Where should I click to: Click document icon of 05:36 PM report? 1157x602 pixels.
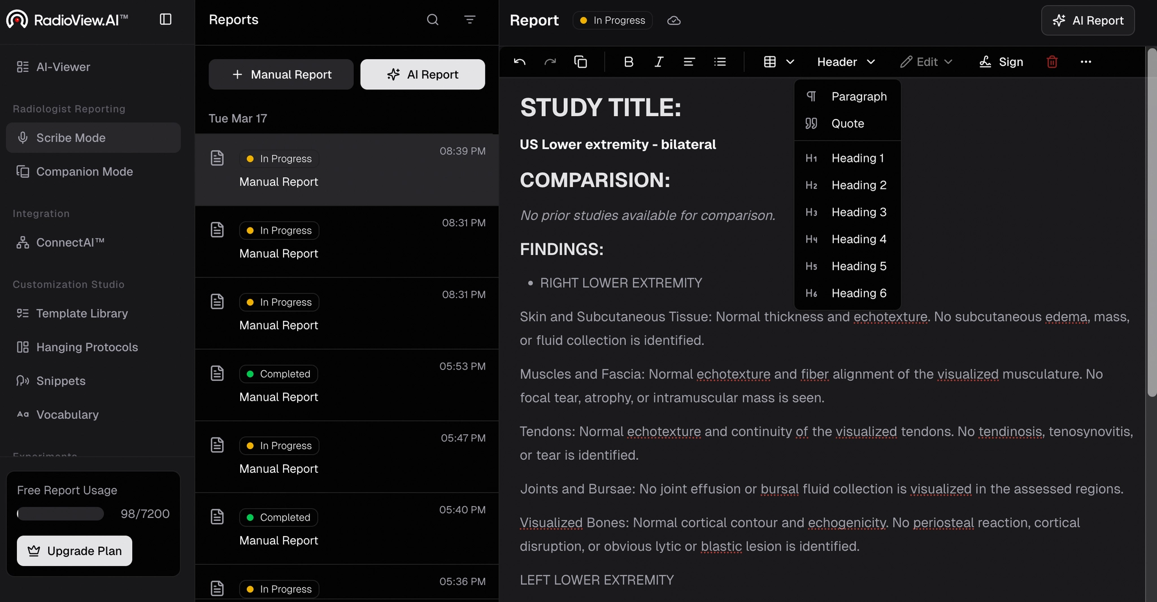point(218,588)
